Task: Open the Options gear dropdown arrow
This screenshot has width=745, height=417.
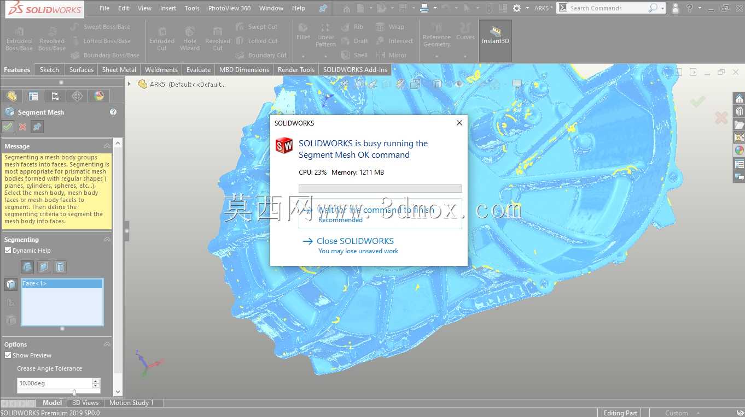Action: tap(527, 8)
